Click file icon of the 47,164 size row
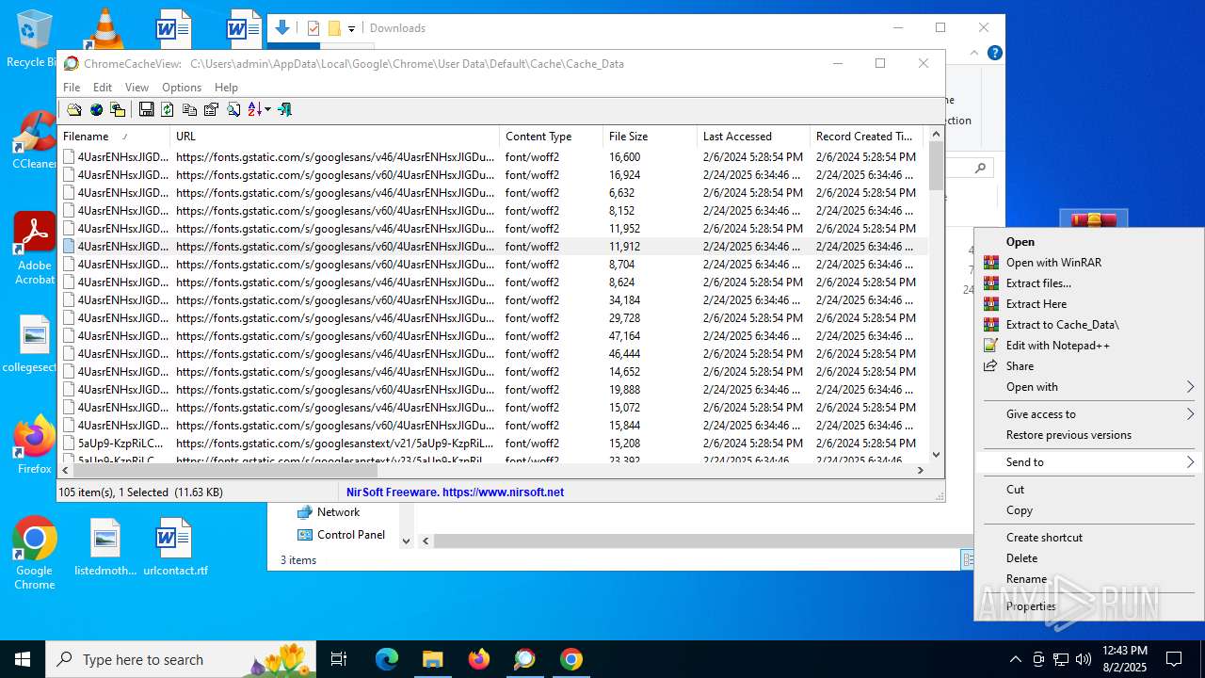Image resolution: width=1205 pixels, height=678 pixels. point(69,336)
